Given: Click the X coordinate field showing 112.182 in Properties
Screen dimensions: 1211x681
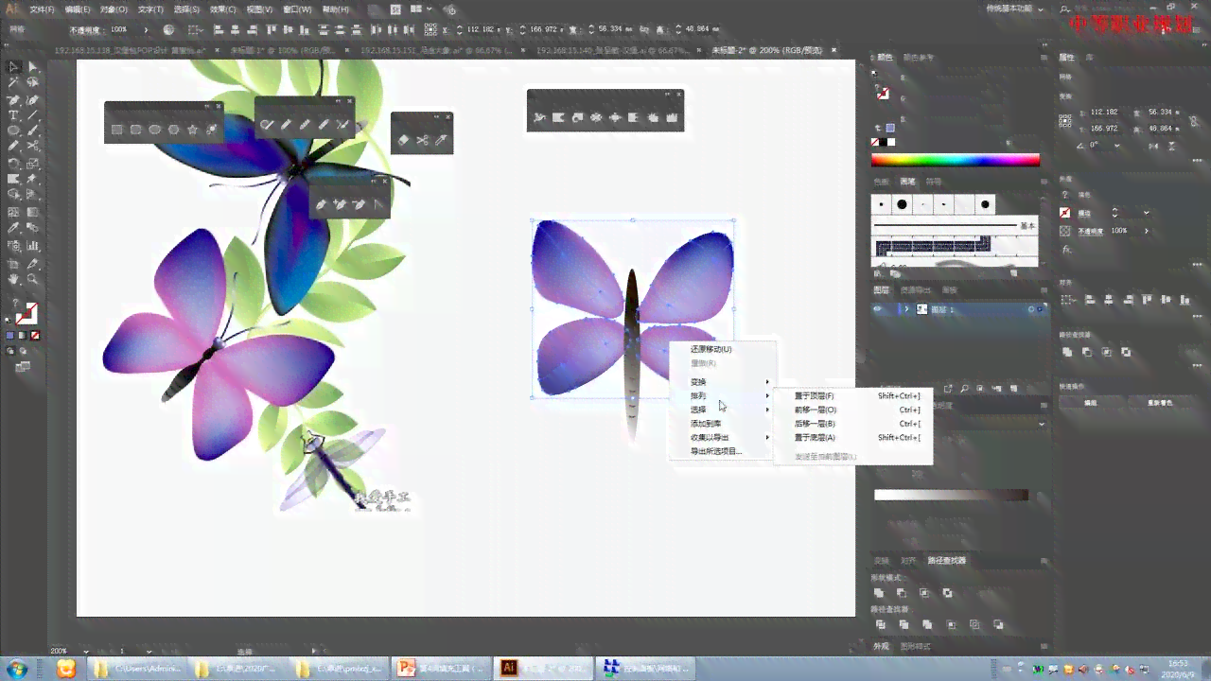Looking at the screenshot, I should pyautogui.click(x=1103, y=112).
